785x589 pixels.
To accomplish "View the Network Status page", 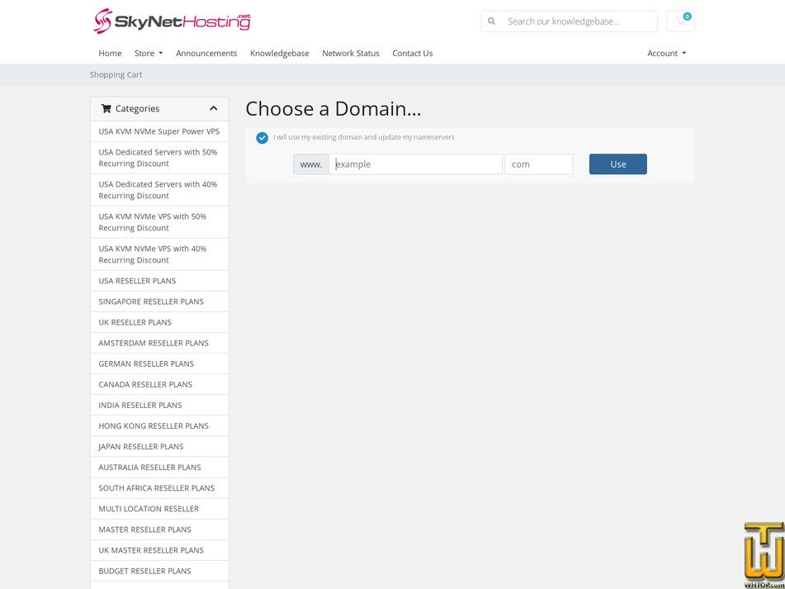I will [x=351, y=53].
